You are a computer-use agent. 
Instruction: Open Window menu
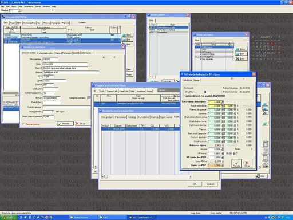tap(46, 7)
